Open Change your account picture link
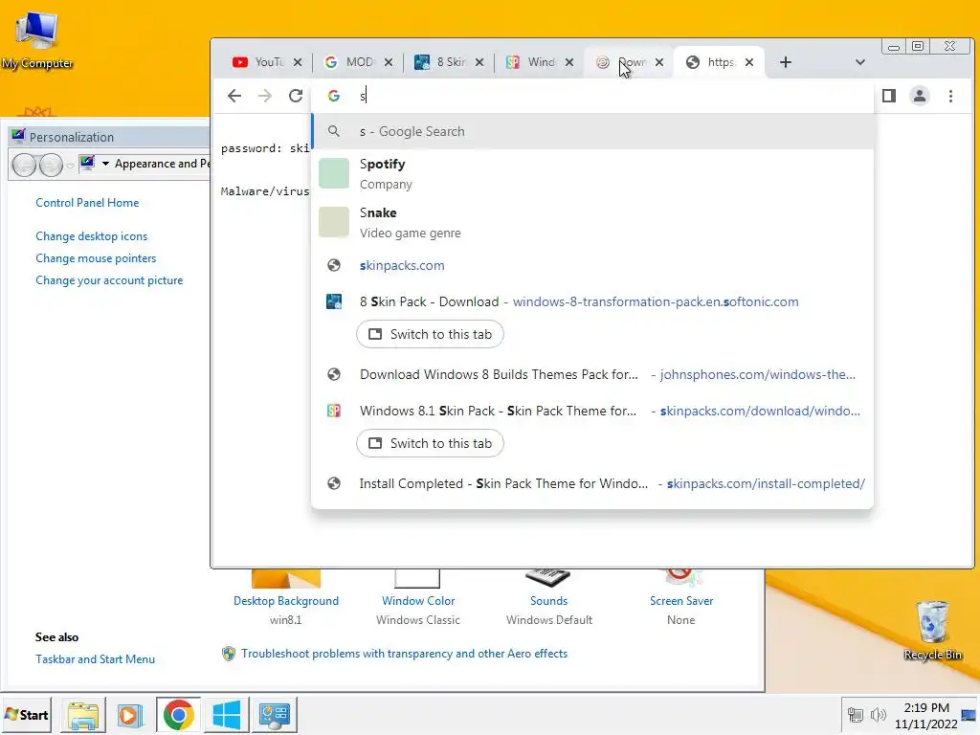The image size is (980, 735). click(109, 280)
